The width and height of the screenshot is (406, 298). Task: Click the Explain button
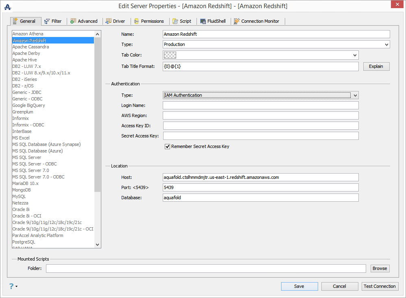(376, 66)
